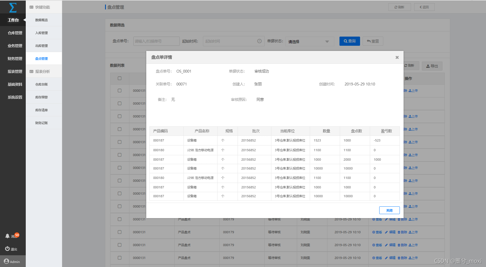
Task: Click the 关闭 button in the dialog
Action: click(389, 210)
